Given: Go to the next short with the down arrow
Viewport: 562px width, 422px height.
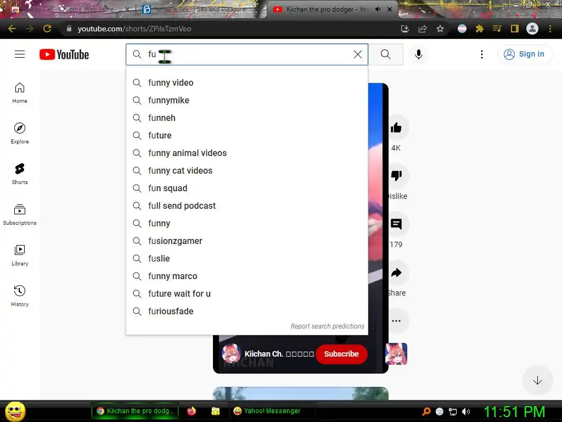Looking at the screenshot, I should click(x=537, y=380).
